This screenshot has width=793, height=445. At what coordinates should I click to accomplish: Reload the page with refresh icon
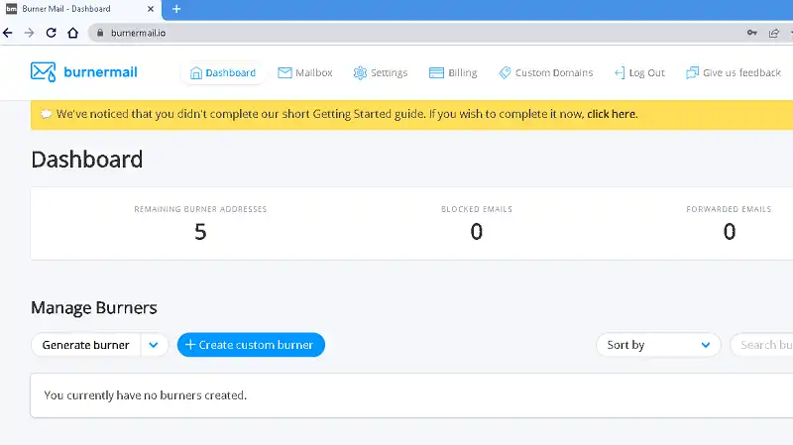coord(52,32)
